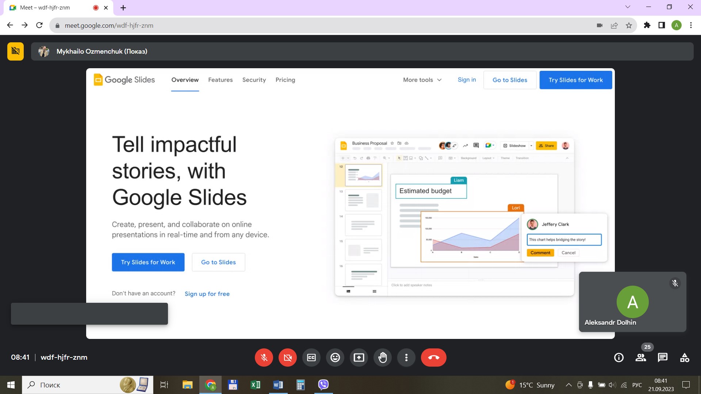
Task: Open Excel from taskbar
Action: [255, 385]
